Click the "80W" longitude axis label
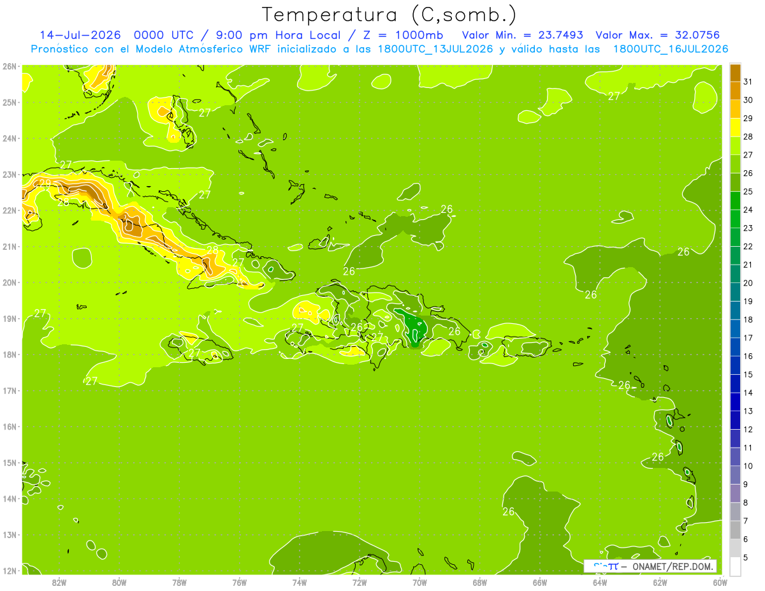This screenshot has height=591, width=765. (119, 582)
